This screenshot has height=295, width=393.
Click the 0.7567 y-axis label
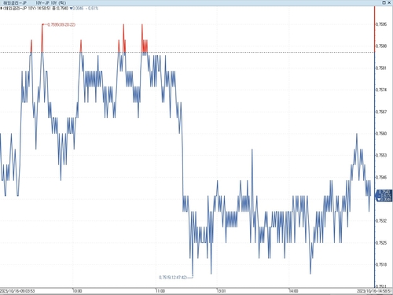(x=381, y=112)
